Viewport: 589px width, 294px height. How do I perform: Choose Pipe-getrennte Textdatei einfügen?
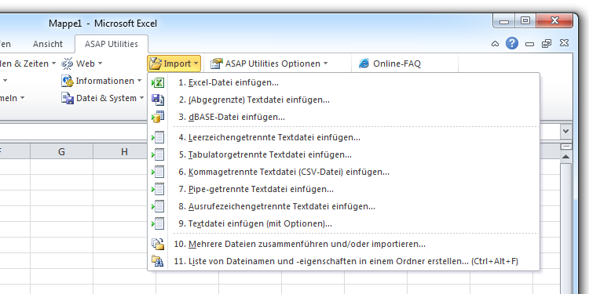point(345,190)
